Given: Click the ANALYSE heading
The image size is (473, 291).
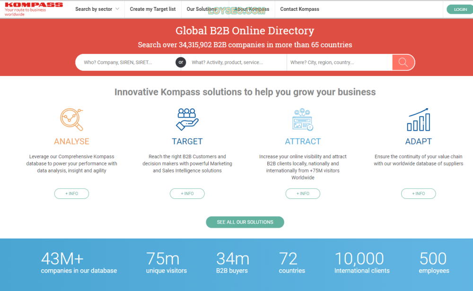Looking at the screenshot, I should (71, 141).
